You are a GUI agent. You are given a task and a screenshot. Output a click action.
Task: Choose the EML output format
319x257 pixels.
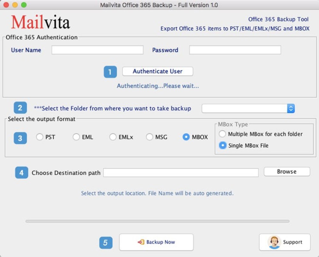point(77,137)
